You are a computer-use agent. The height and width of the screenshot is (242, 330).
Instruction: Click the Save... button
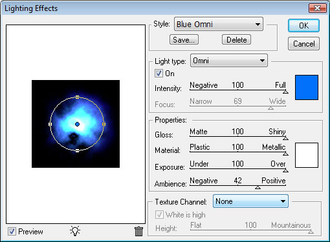point(184,40)
